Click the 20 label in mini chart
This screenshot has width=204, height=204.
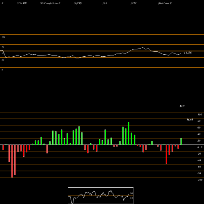[x=131, y=193]
